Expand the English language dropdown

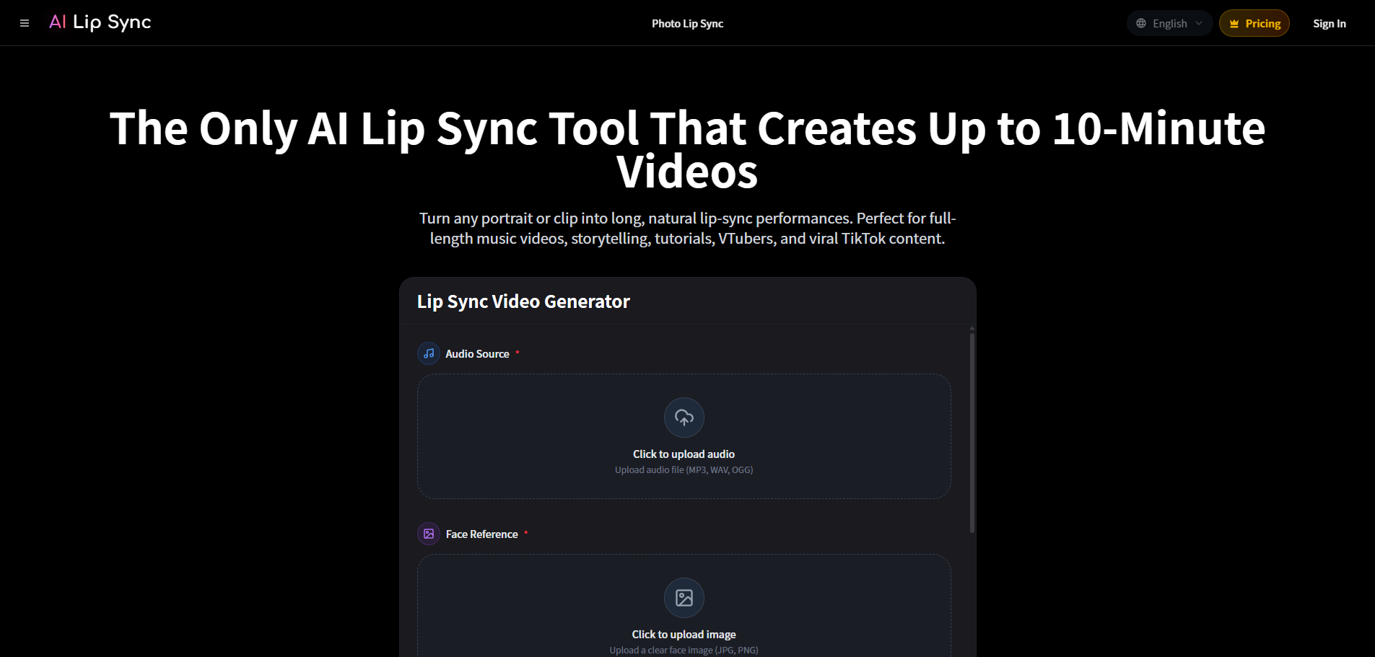click(x=1169, y=23)
